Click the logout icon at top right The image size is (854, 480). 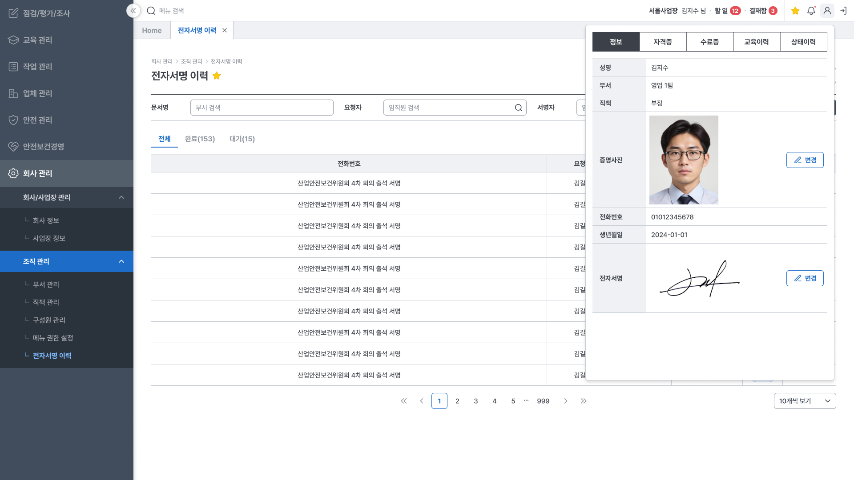coord(843,11)
